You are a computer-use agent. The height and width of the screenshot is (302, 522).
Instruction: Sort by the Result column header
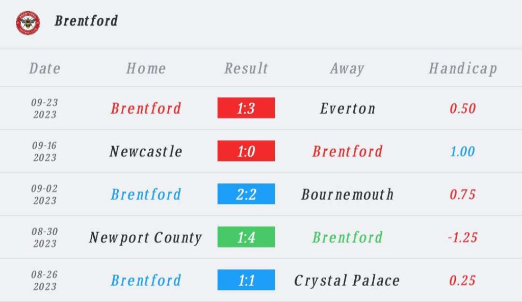click(246, 68)
